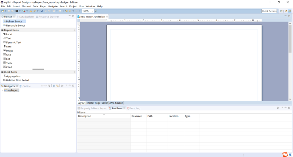Switch to the XML Source tab
293x157 pixels.
pyautogui.click(x=116, y=103)
